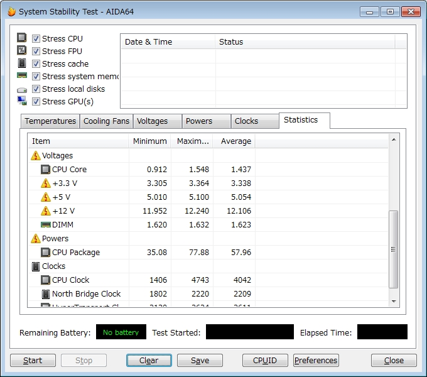Uncheck the Stress CPU checkbox

36,39
